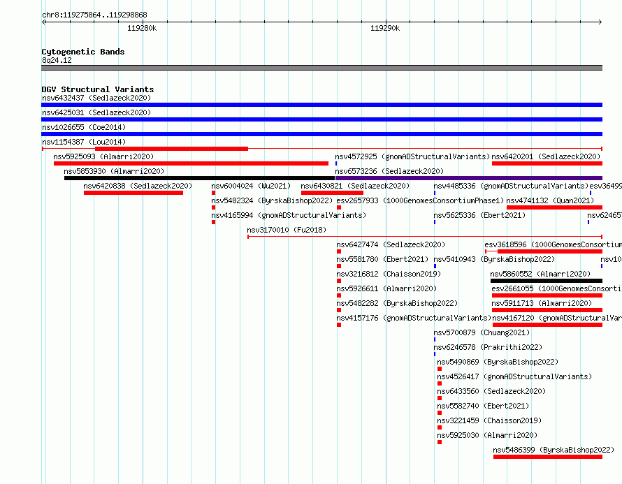Click nsv5410943 (ByrskaBishop2022) label
Image resolution: width=622 pixels, height=484 pixels.
494,259
